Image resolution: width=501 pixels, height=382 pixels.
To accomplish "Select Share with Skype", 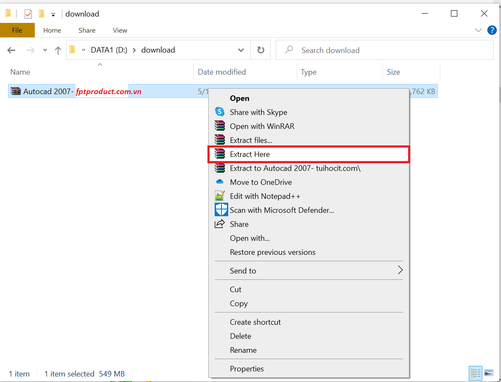I will click(x=309, y=112).
